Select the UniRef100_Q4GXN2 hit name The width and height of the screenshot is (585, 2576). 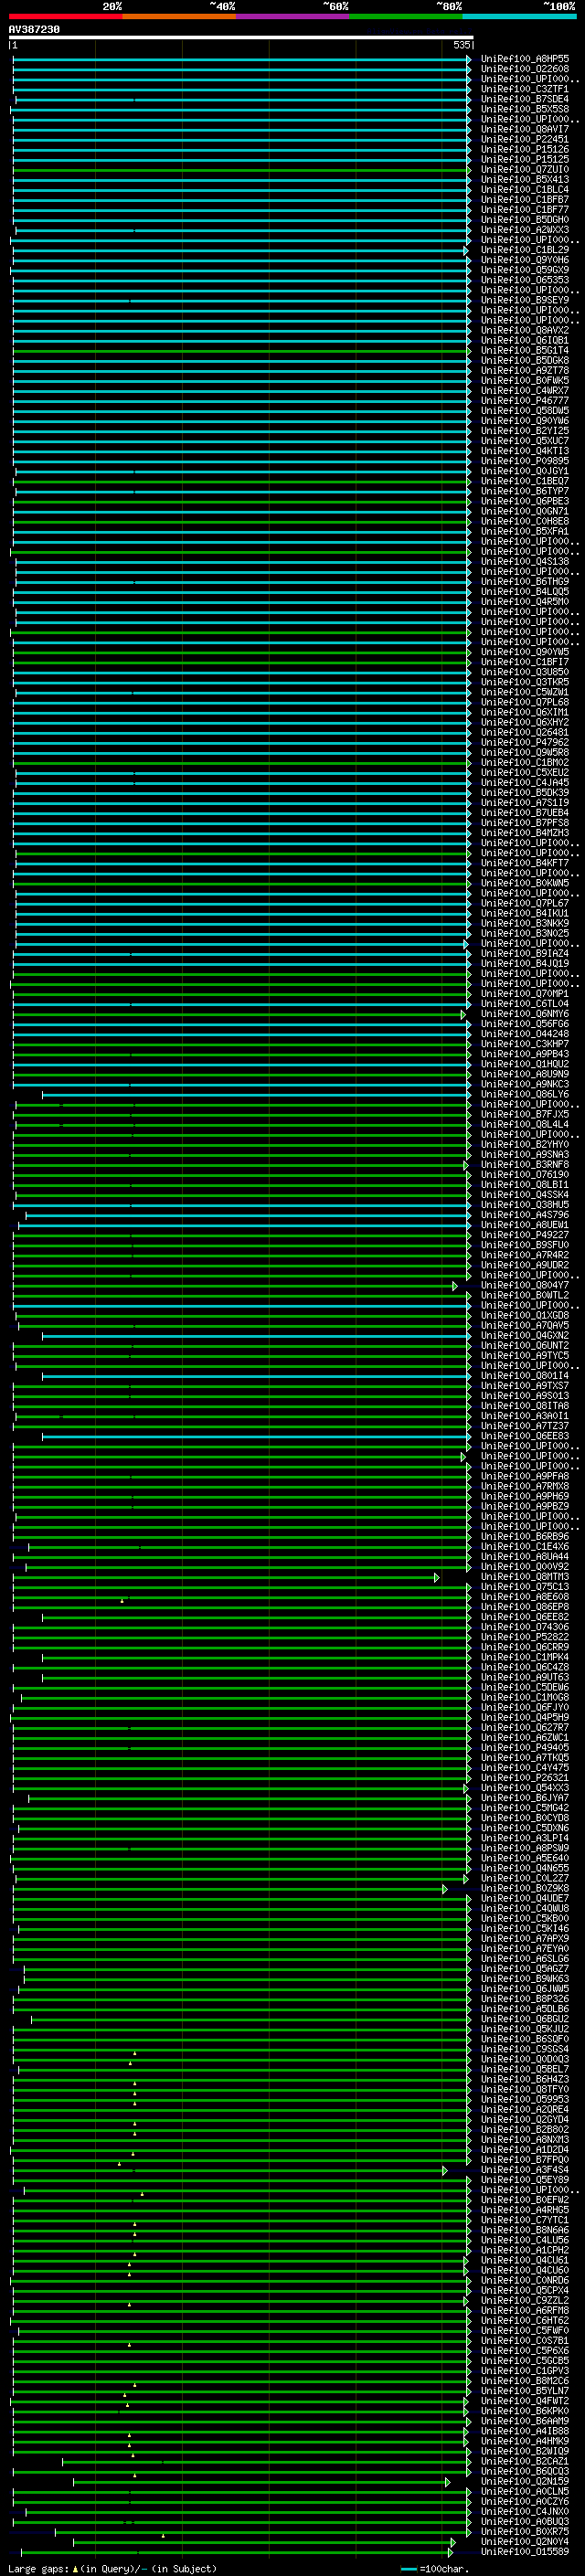pyautogui.click(x=525, y=1335)
